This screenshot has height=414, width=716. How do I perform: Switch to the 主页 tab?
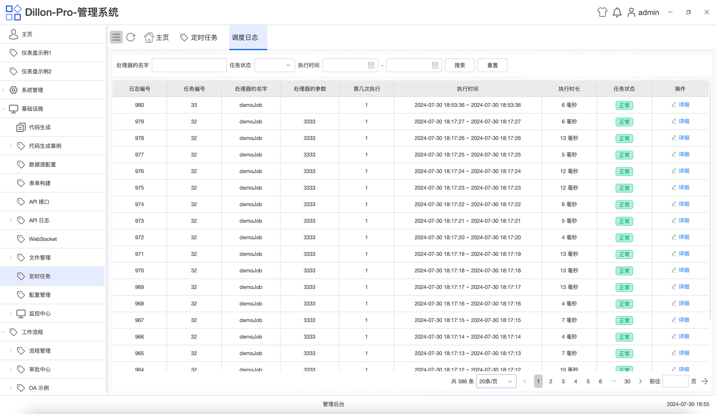157,37
